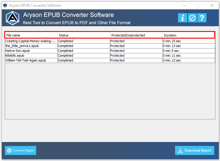Open help with the question mark icon
Viewport: 220px width, 161px height.
[x=202, y=18]
